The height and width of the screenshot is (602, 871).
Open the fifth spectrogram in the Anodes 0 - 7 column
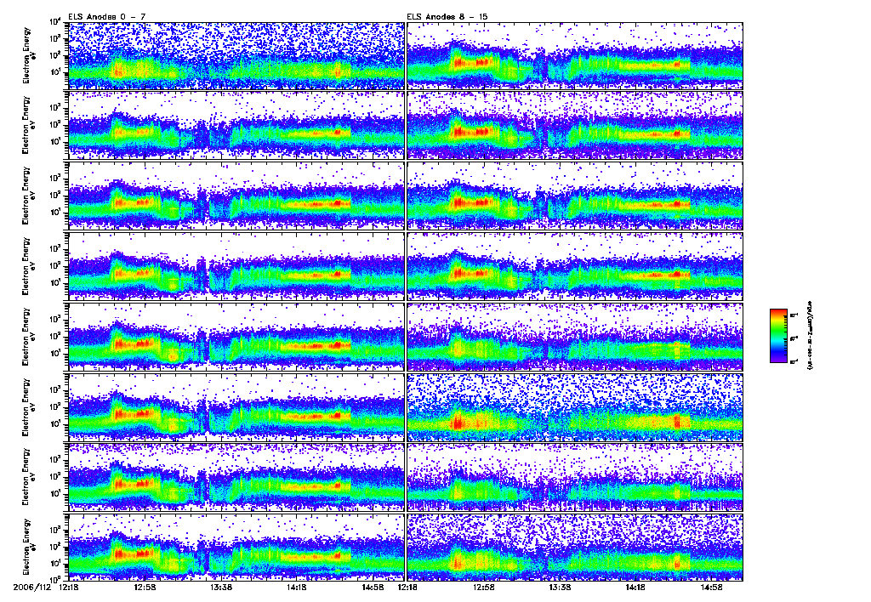click(x=236, y=337)
